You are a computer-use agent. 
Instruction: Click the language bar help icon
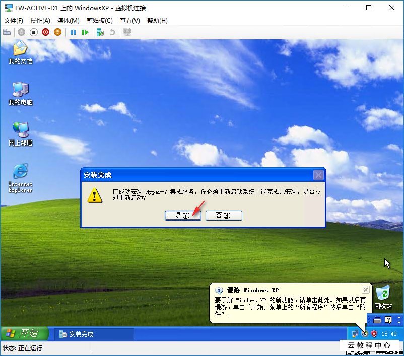[388, 320]
